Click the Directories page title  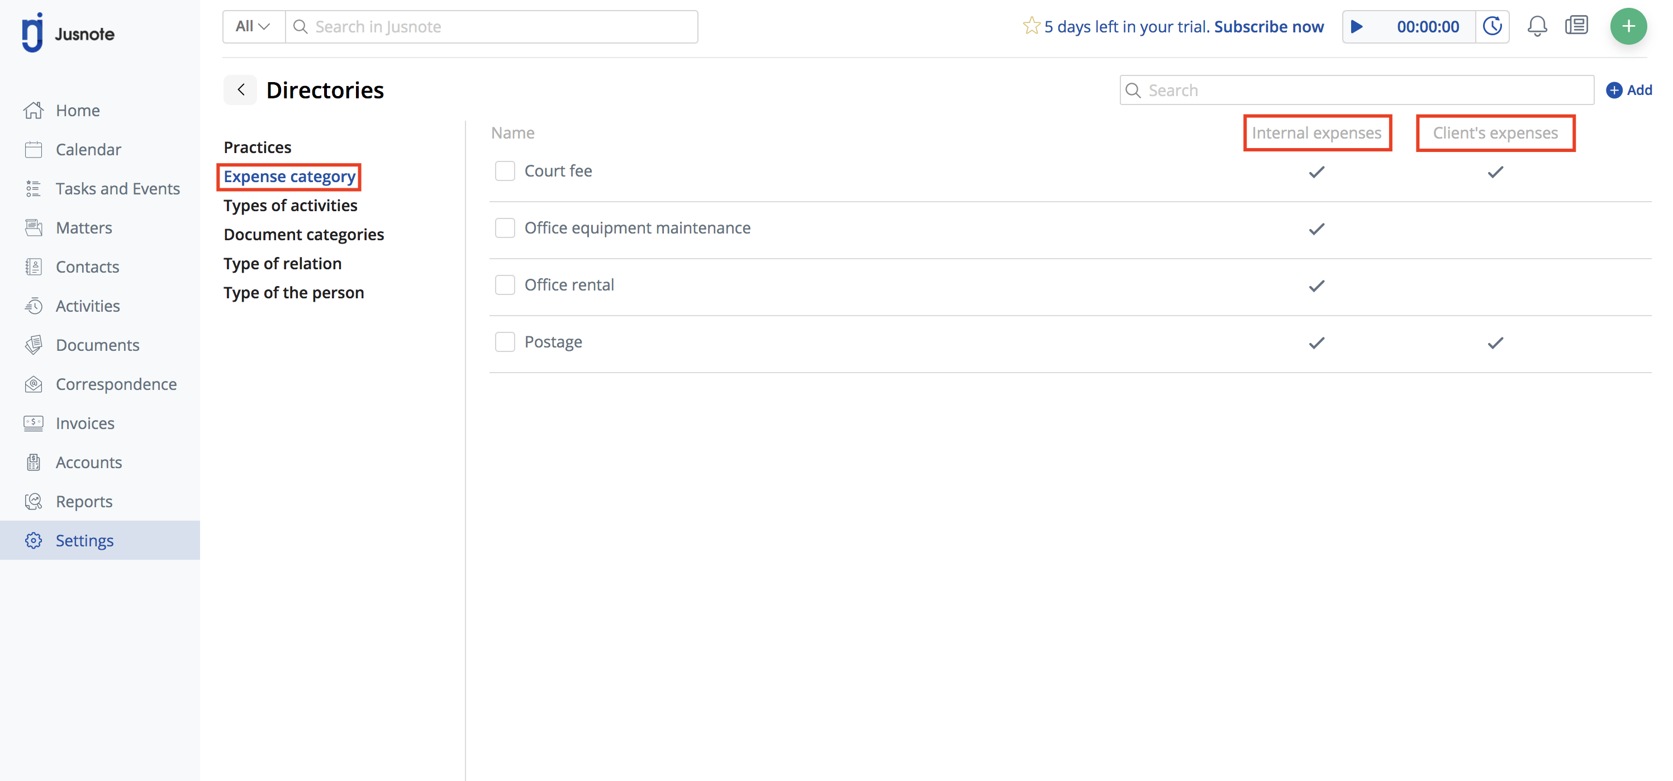point(325,91)
